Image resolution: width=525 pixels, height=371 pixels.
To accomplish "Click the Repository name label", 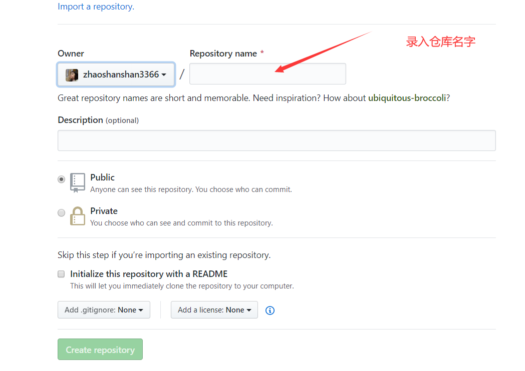I will (x=223, y=53).
